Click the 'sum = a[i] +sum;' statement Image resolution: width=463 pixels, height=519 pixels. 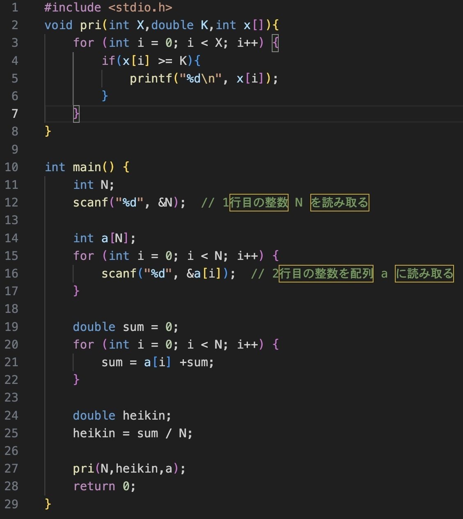pos(158,362)
